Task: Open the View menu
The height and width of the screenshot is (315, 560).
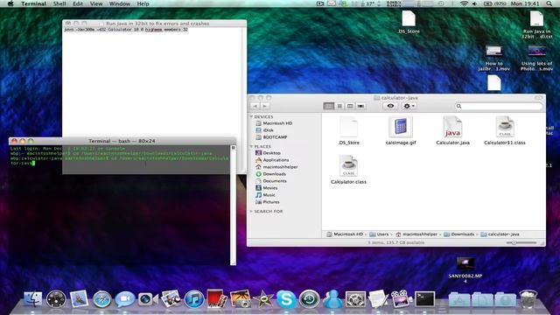Action: (96, 3)
